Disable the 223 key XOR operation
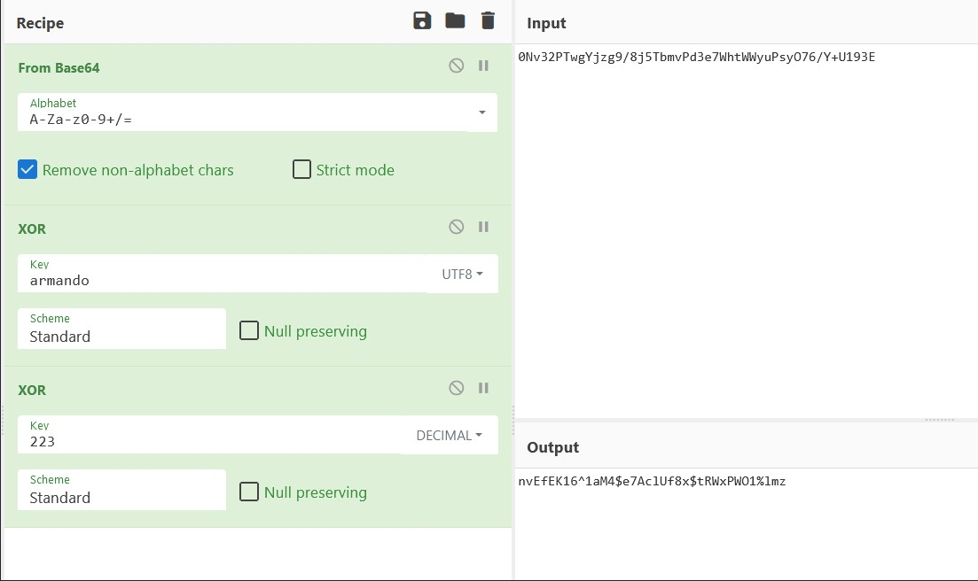The image size is (978, 581). click(457, 388)
